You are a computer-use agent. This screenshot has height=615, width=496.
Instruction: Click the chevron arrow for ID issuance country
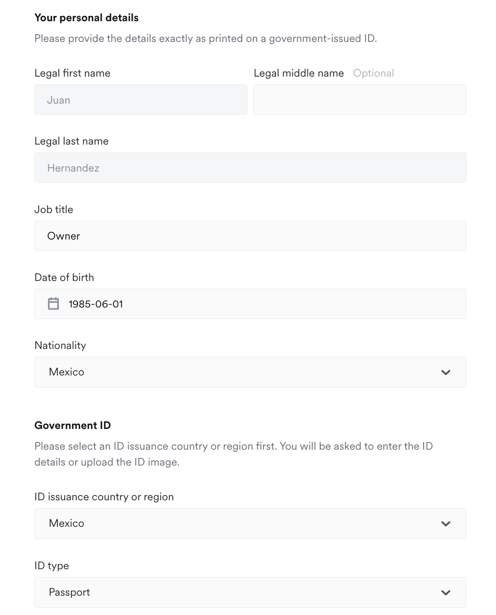(x=446, y=523)
